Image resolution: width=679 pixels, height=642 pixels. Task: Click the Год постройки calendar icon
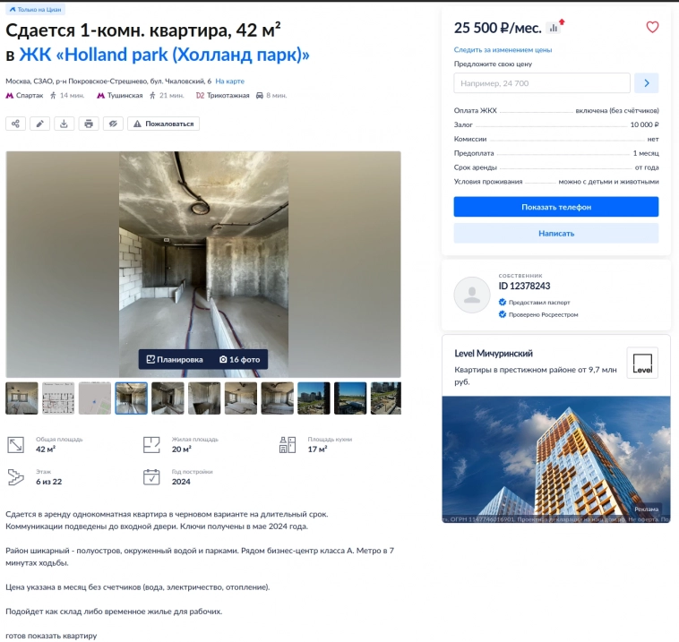pyautogui.click(x=151, y=477)
